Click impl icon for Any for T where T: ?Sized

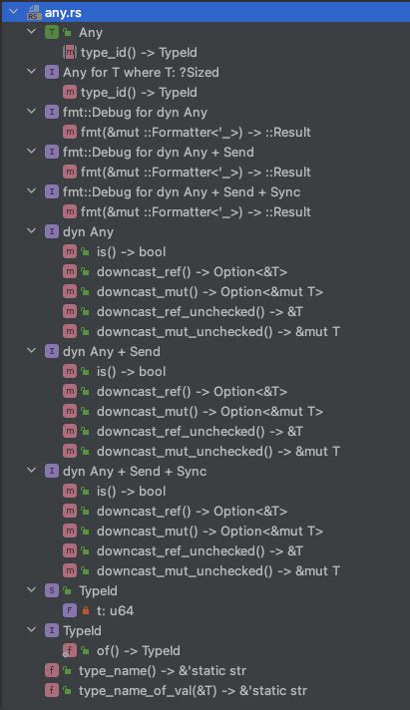52,72
